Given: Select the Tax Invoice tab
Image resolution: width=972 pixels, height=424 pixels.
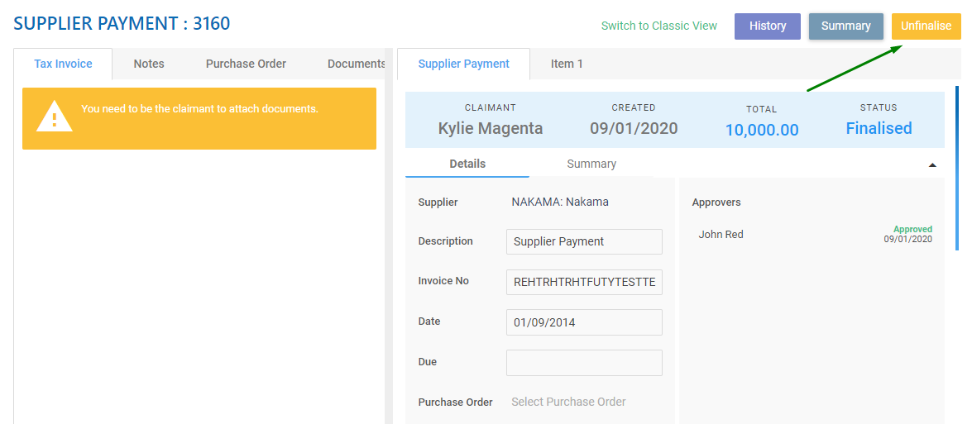Looking at the screenshot, I should [x=63, y=64].
